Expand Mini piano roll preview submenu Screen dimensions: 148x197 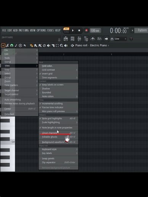[59, 111]
